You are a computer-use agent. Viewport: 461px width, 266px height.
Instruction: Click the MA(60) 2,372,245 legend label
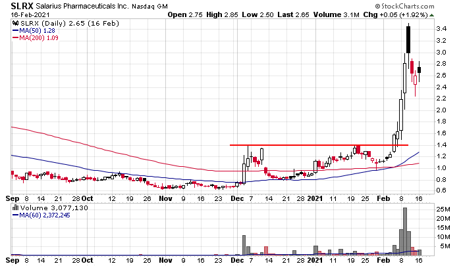[45, 215]
